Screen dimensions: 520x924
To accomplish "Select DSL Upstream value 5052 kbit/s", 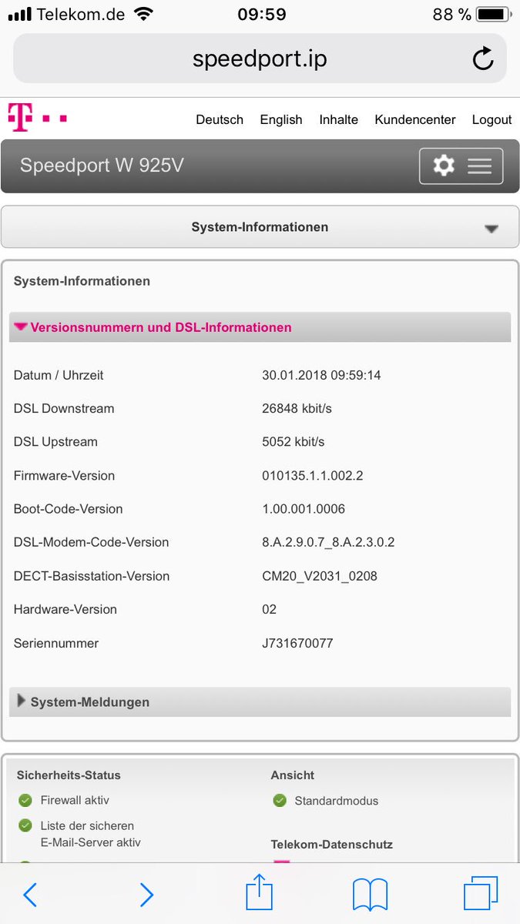I will tap(294, 442).
